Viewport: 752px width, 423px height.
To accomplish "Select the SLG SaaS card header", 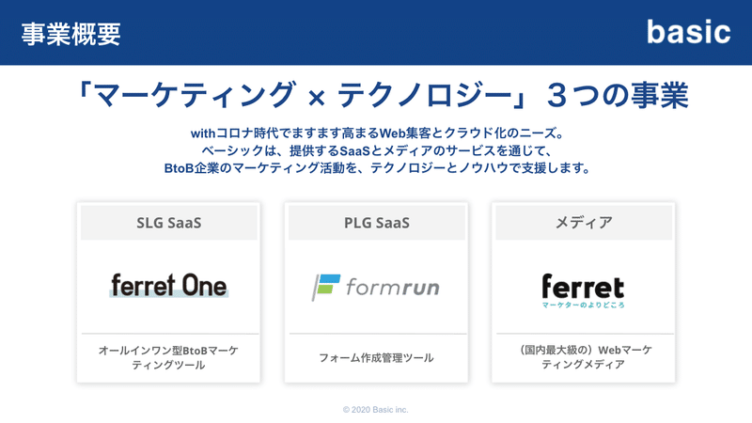I will coord(169,223).
